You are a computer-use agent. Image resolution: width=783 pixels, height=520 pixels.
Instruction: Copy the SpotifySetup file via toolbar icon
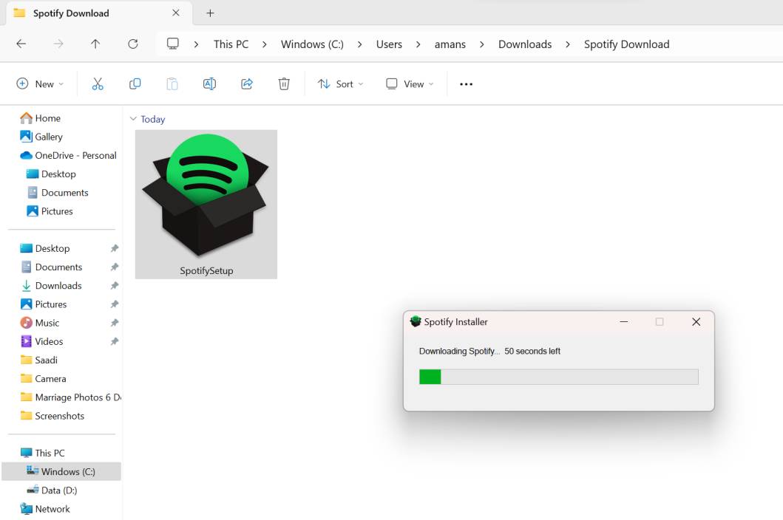point(135,83)
